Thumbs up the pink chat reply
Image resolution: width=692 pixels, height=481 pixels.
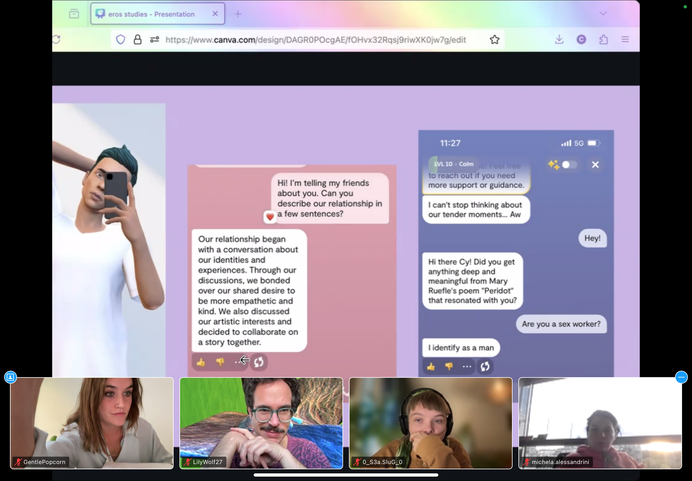[201, 362]
